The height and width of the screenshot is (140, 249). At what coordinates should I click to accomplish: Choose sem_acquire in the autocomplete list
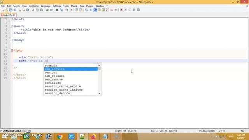71,69
